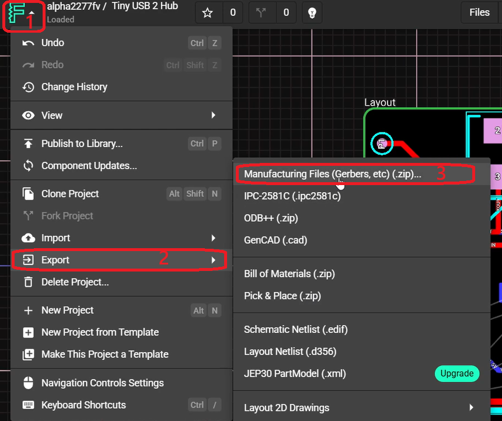This screenshot has width=502, height=421.
Task: Open Layout 2D Drawings entry
Action: point(362,408)
